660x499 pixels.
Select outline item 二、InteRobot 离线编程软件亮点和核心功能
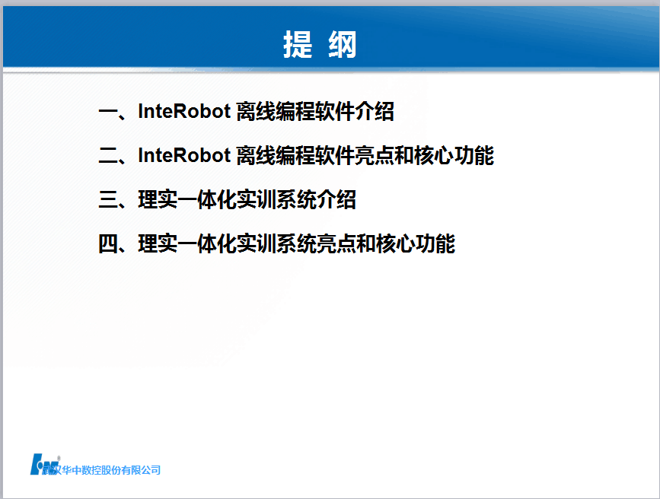pos(296,156)
